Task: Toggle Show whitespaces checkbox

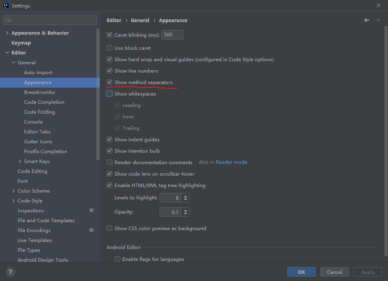Action: (x=109, y=94)
